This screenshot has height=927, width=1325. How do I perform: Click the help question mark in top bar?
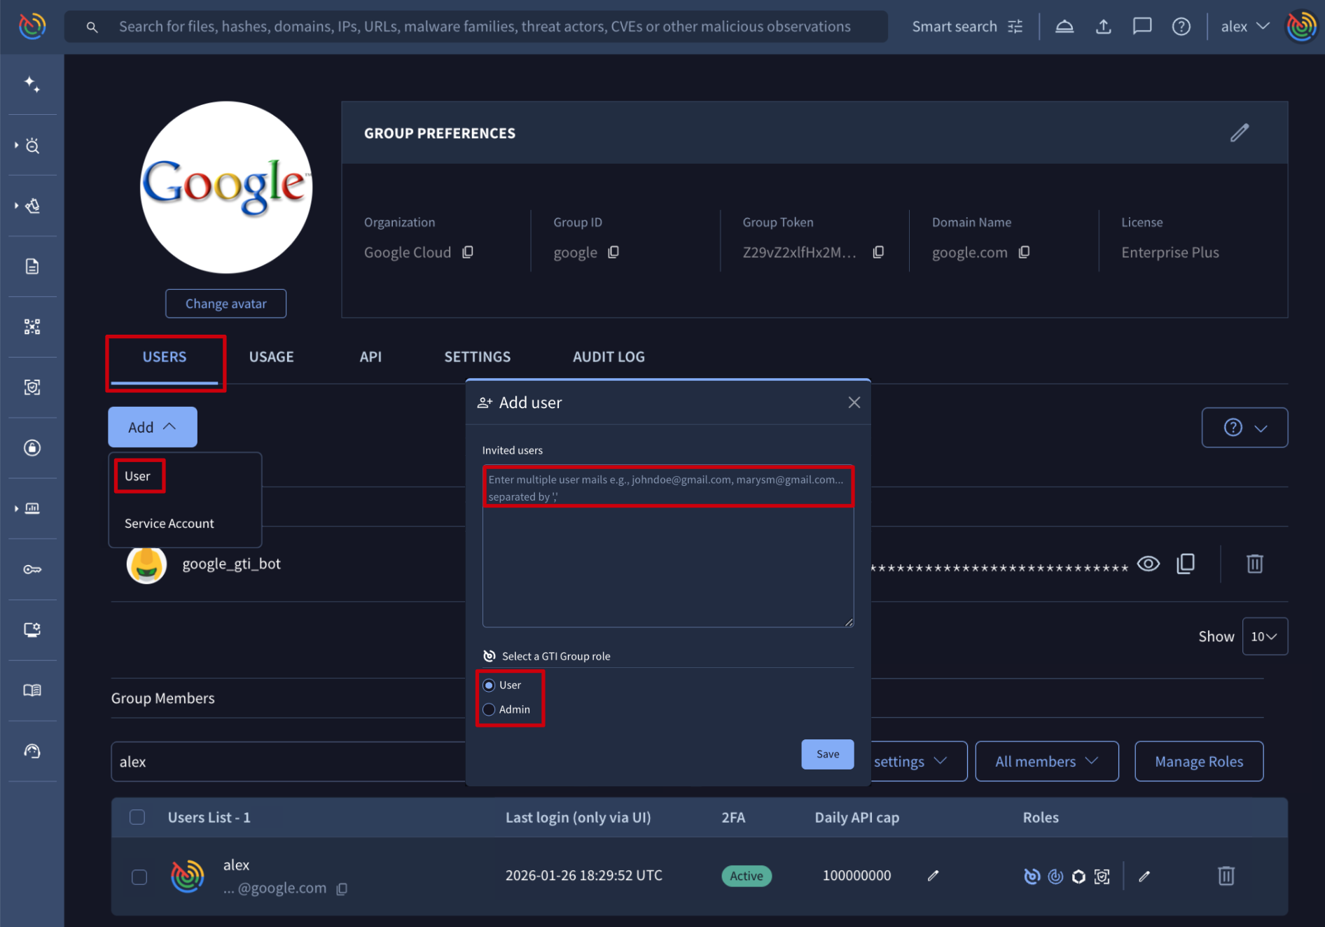click(x=1181, y=27)
